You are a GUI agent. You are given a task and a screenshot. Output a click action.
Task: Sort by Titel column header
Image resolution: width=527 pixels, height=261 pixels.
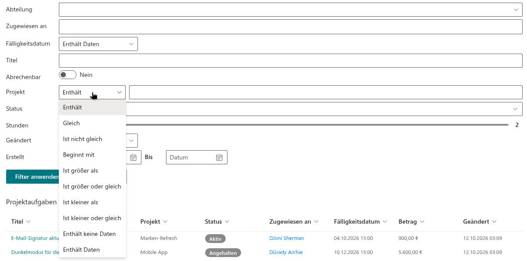tap(21, 221)
